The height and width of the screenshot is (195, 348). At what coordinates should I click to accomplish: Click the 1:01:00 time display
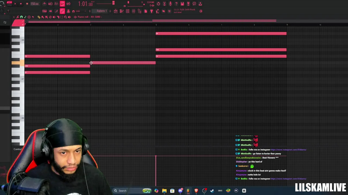pos(85,4)
